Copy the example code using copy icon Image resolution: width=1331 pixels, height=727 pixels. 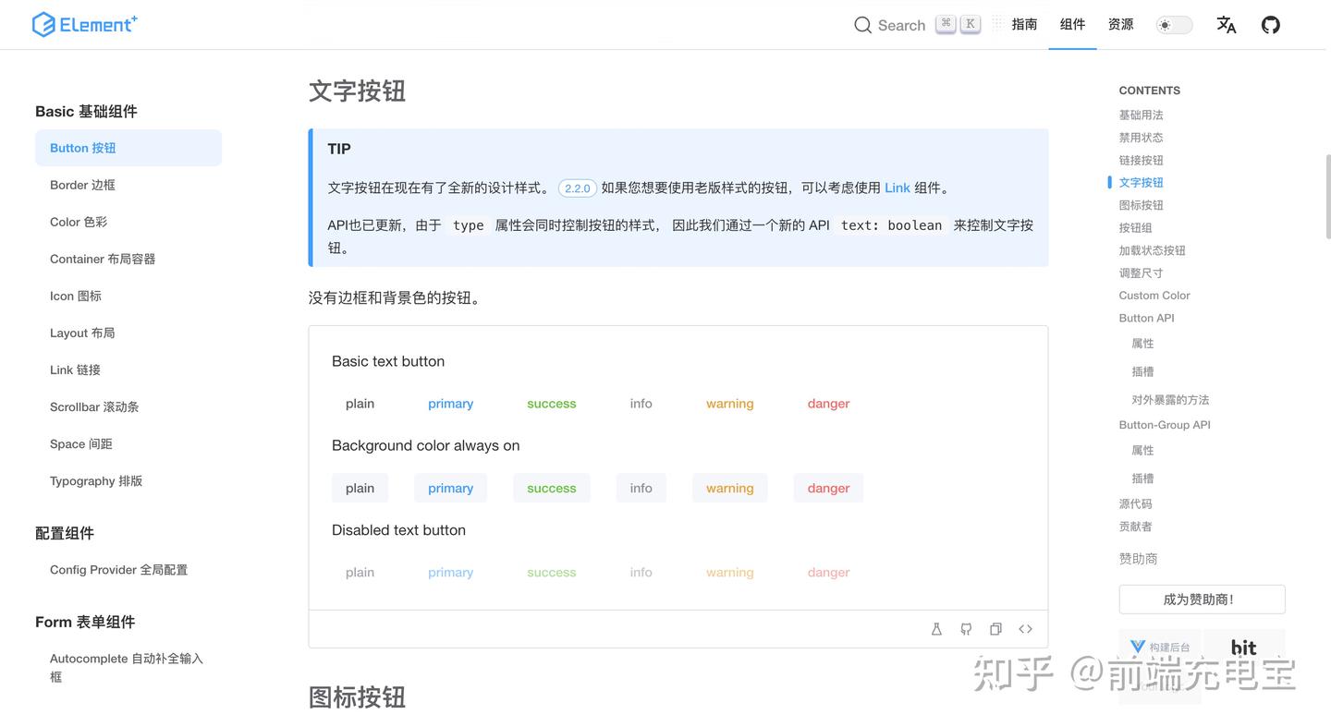click(x=995, y=628)
